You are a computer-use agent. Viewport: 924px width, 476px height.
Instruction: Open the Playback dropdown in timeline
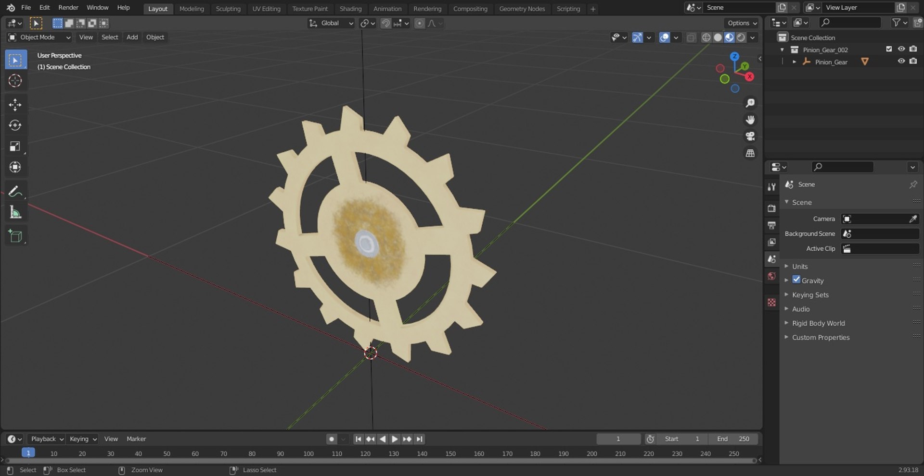(46, 439)
